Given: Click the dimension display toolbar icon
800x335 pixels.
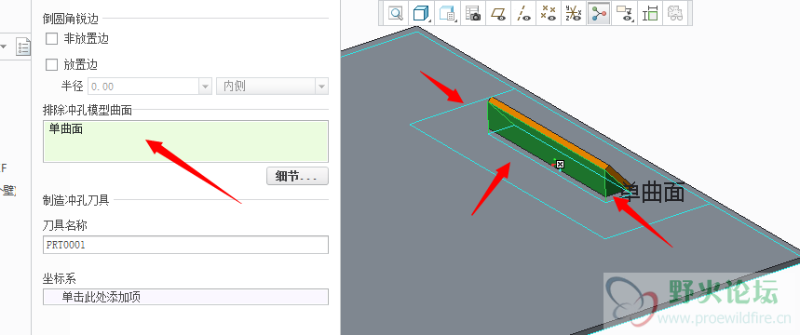Looking at the screenshot, I should click(x=650, y=13).
